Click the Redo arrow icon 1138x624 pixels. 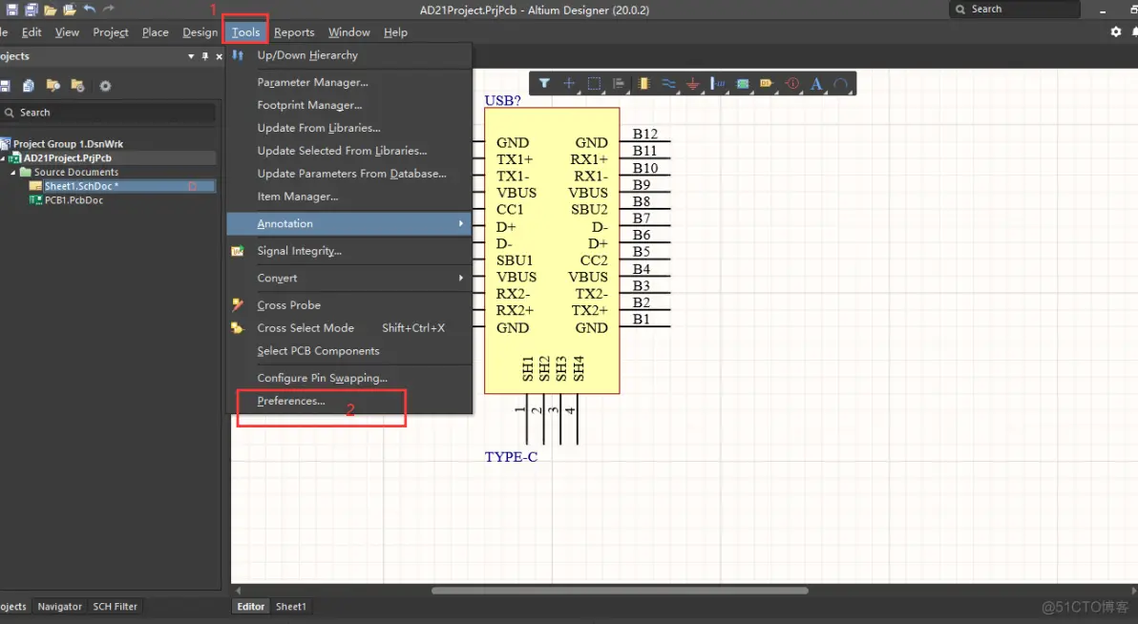tap(109, 9)
